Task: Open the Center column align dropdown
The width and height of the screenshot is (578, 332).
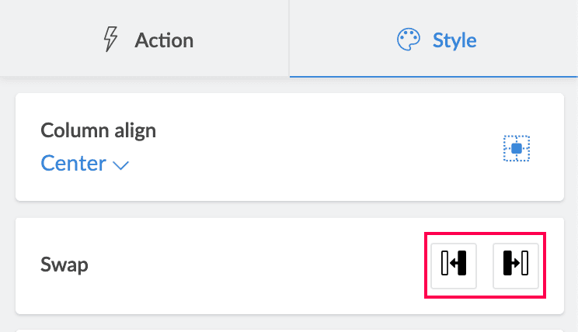Action: pos(84,164)
